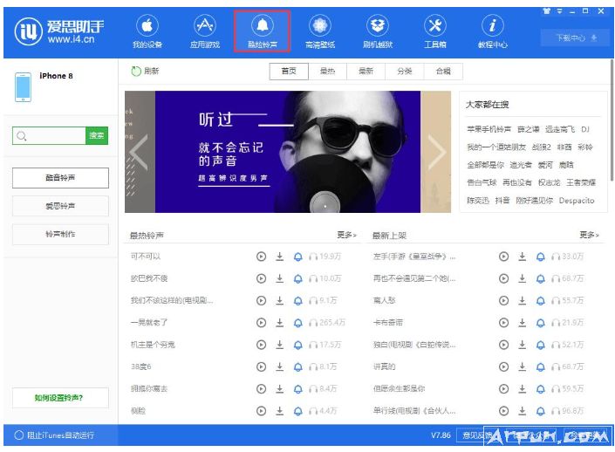This screenshot has height=452, width=615.
Task: Search trending keyword 苹果手机铃声
Action: coord(489,129)
